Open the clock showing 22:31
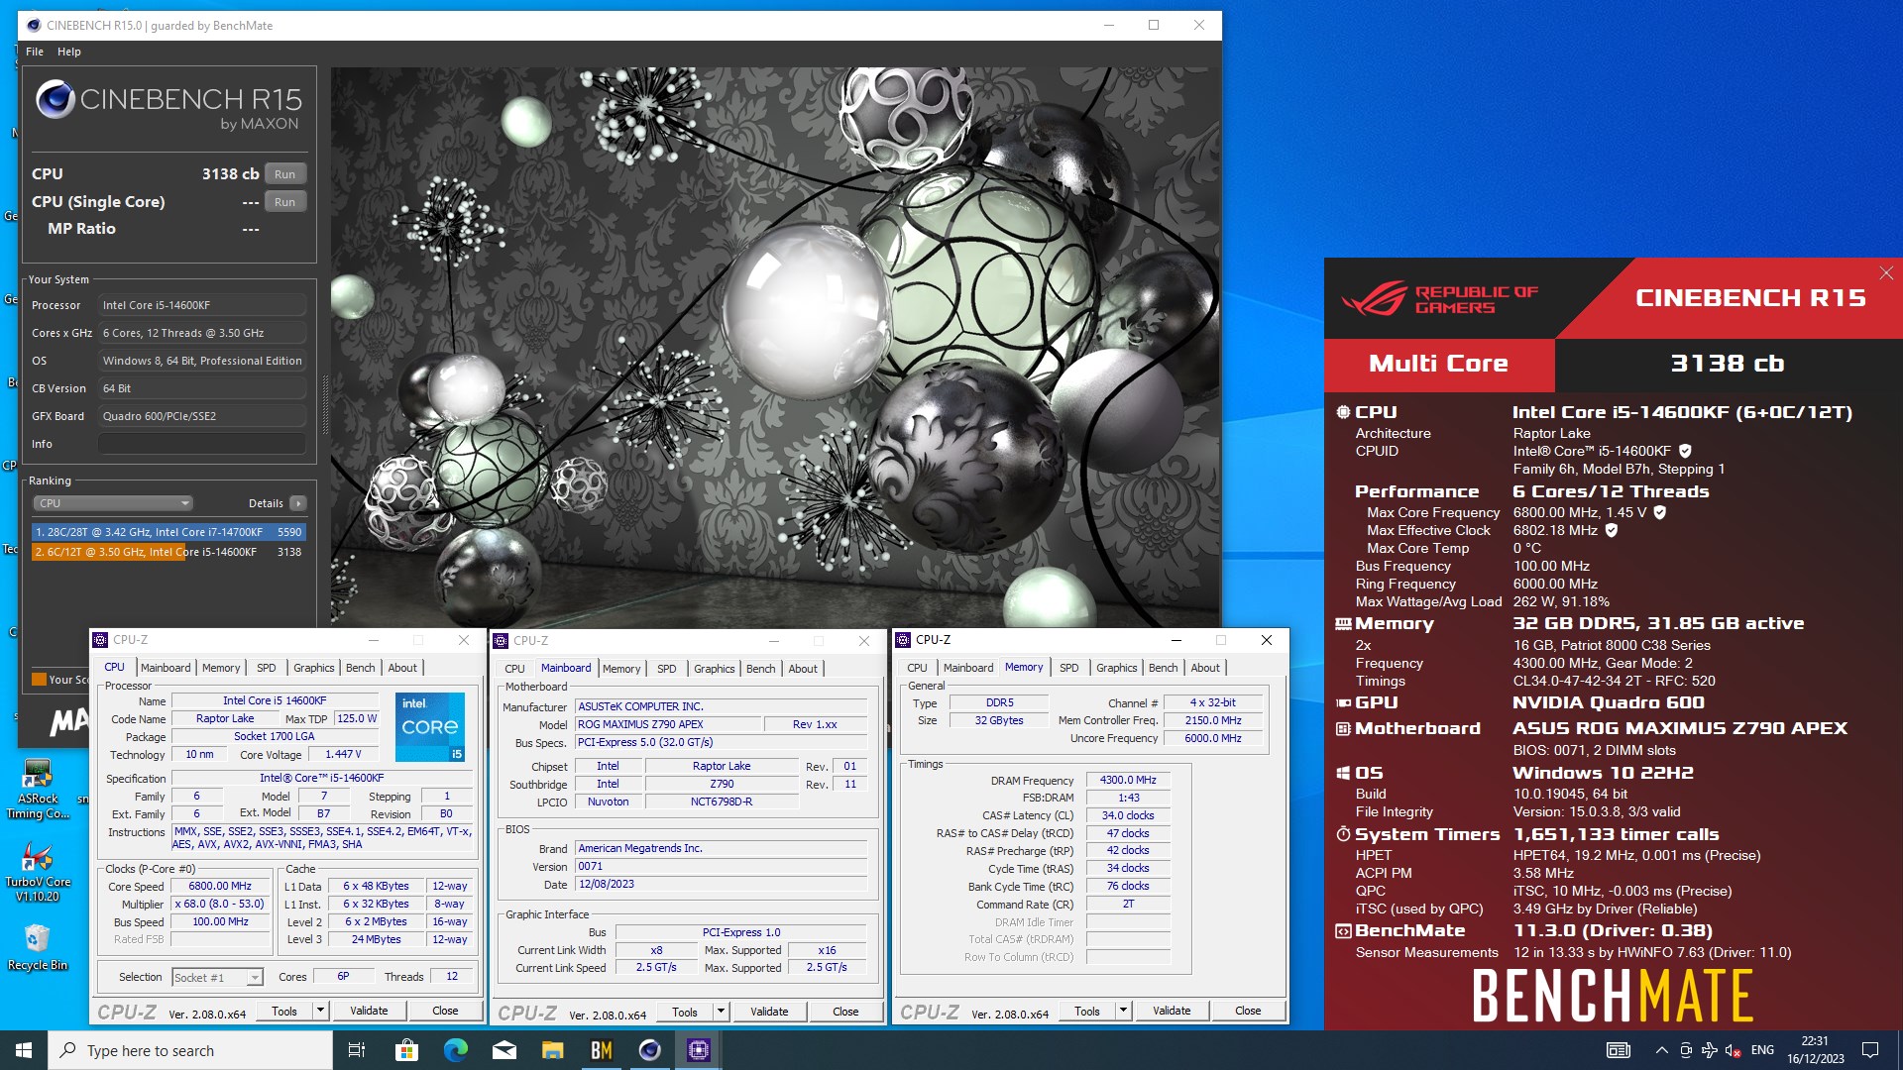 [1815, 1050]
